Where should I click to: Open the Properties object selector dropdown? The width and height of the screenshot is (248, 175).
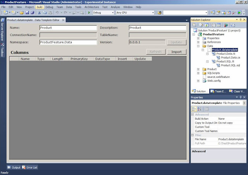click(x=244, y=103)
